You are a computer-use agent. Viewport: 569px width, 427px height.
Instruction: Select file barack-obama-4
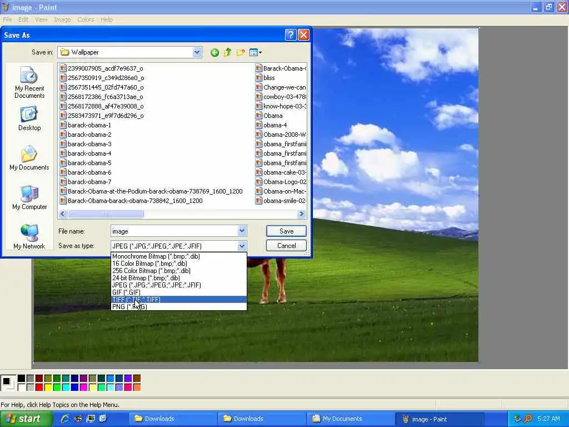[x=85, y=153]
